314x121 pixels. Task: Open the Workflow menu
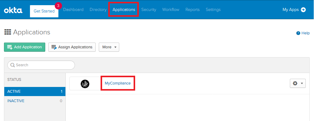(x=171, y=9)
